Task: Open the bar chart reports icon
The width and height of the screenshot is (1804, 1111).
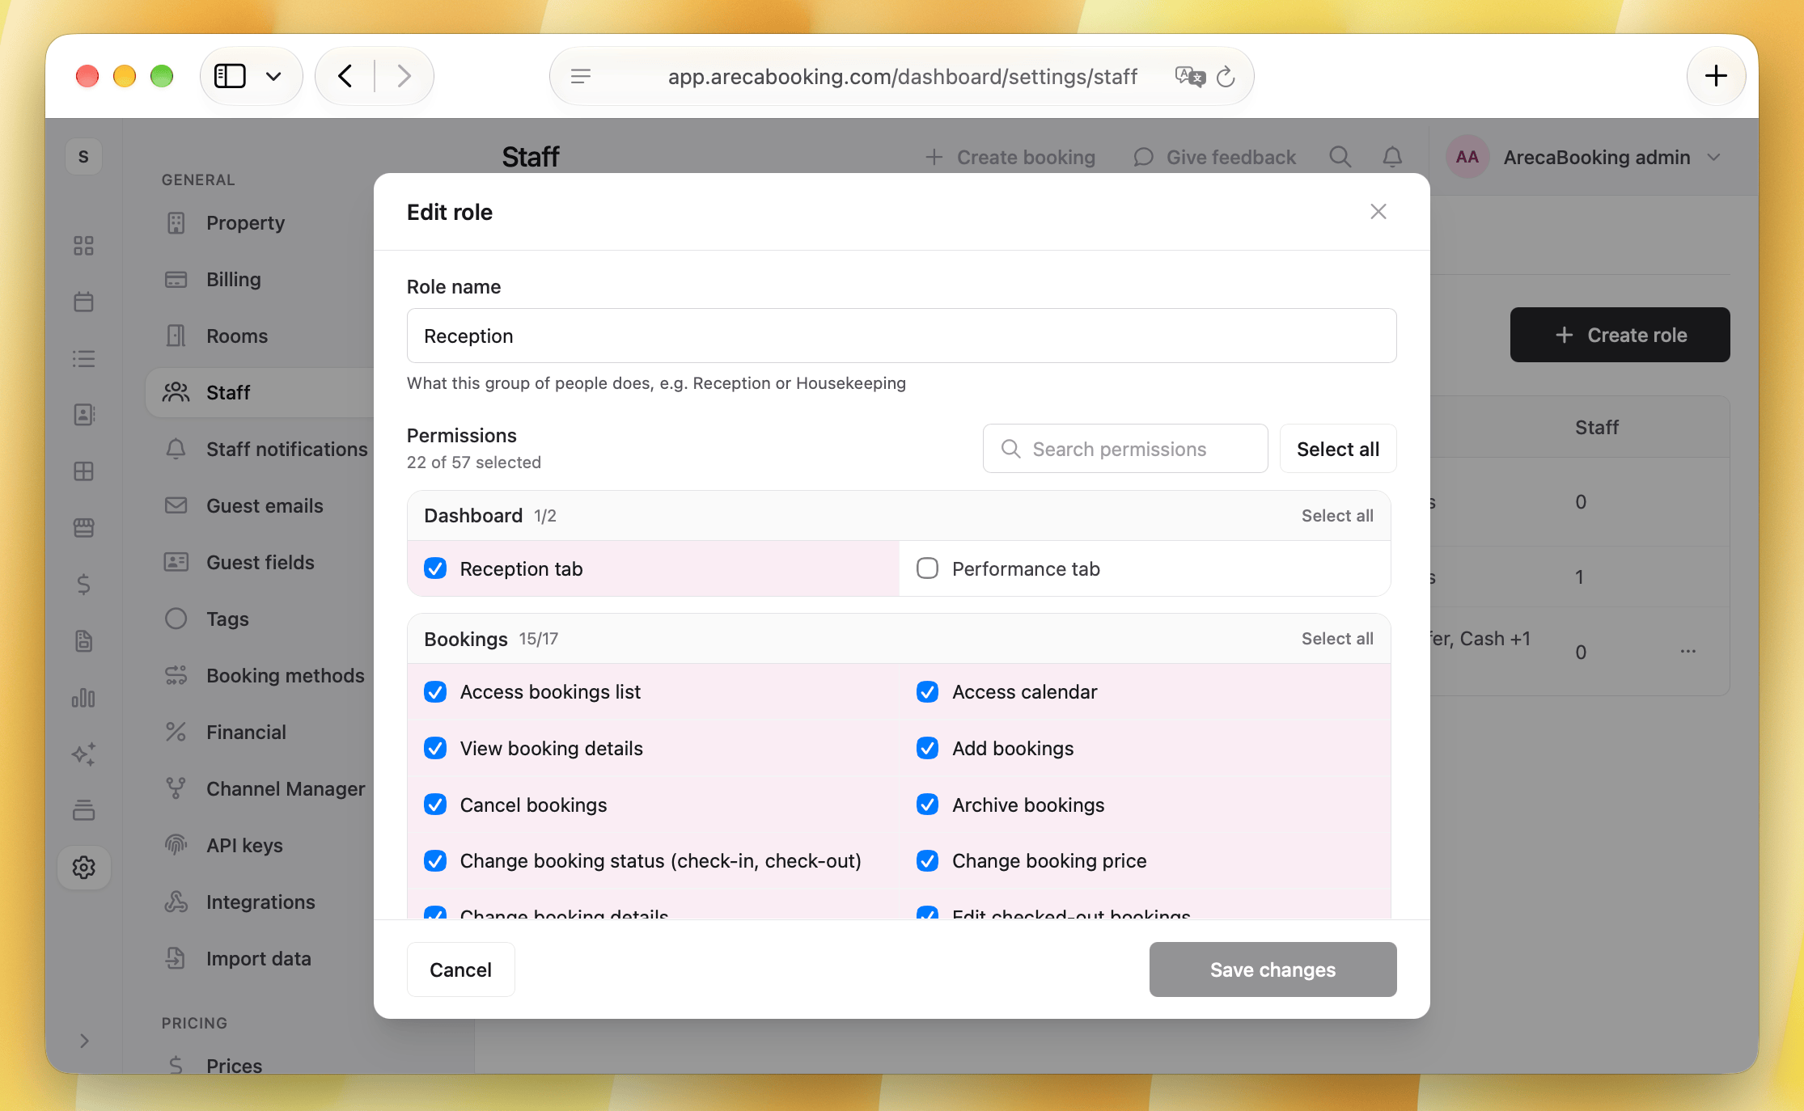Action: (84, 698)
